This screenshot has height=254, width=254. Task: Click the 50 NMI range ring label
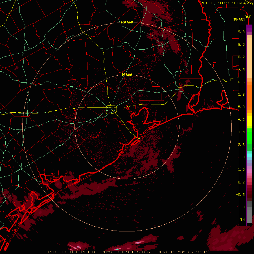(127, 75)
